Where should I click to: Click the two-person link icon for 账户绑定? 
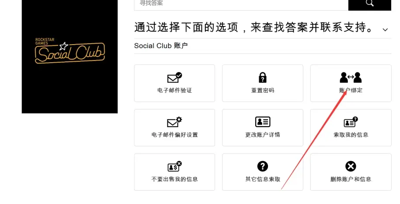(351, 78)
